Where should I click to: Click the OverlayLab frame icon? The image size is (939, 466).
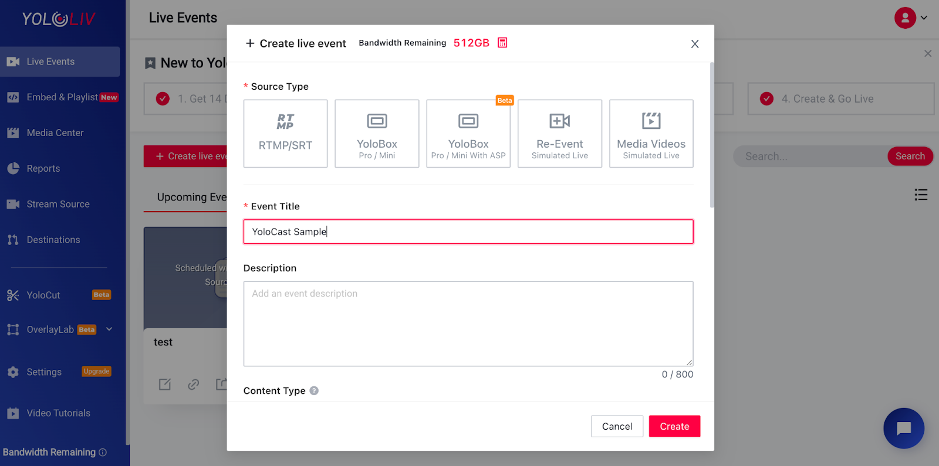click(13, 329)
